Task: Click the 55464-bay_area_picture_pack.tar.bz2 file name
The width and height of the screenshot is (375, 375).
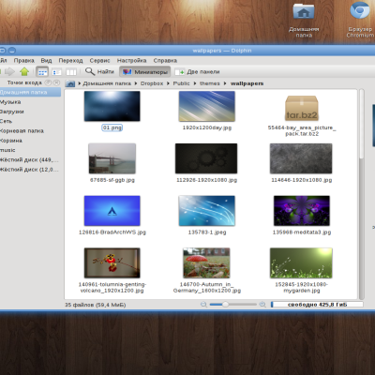Action: (x=302, y=130)
